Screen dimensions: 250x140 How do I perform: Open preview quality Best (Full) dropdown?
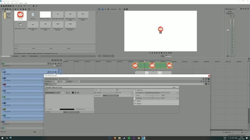114,9
